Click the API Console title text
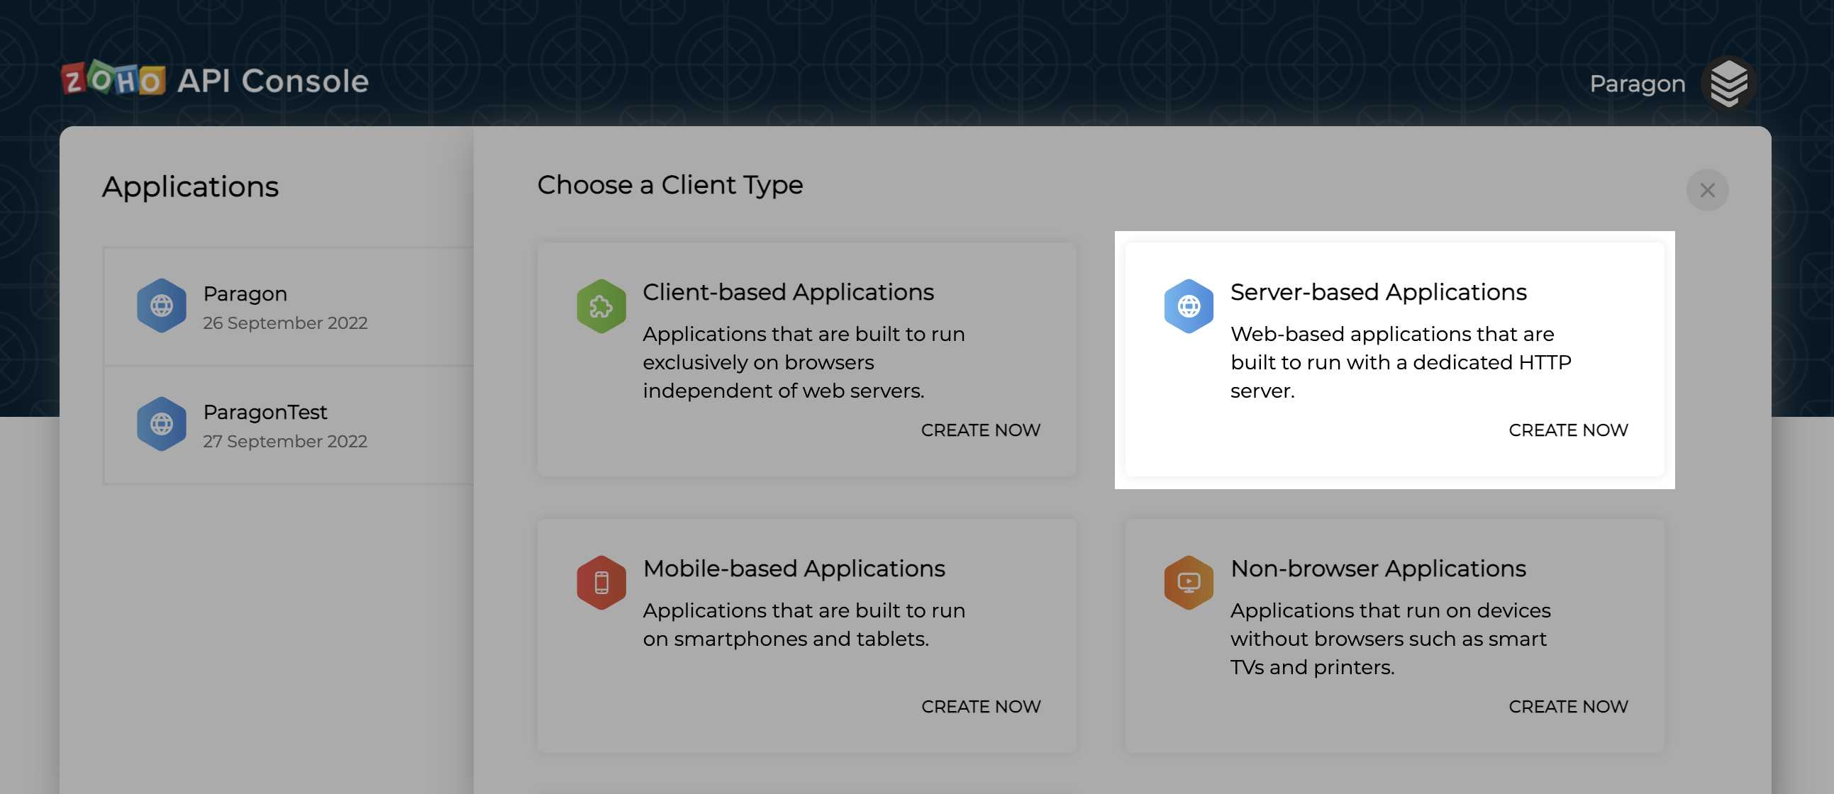 click(272, 80)
